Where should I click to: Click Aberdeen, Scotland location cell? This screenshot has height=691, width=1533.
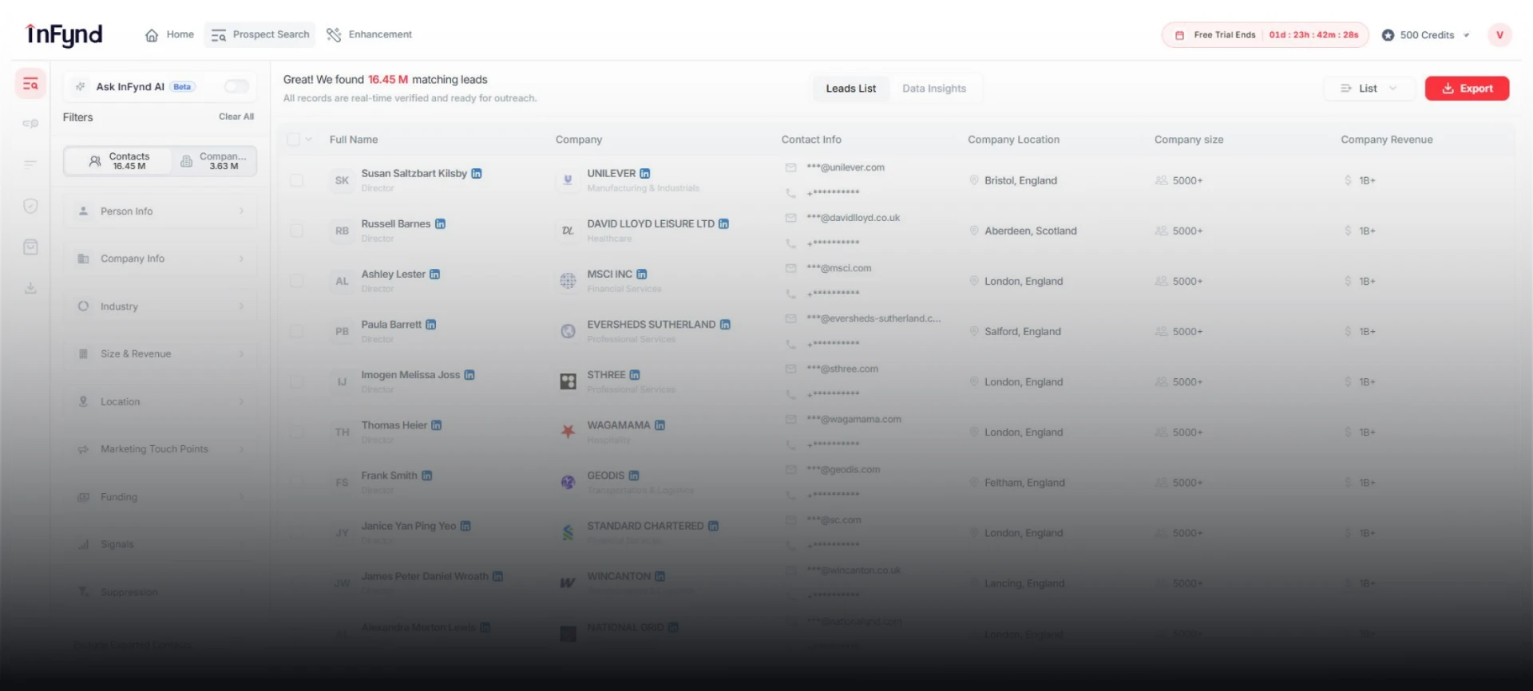[x=1031, y=231]
